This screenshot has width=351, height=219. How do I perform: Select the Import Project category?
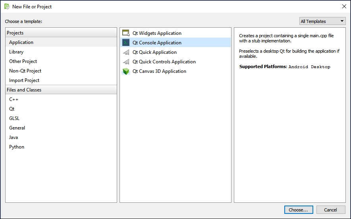click(61, 80)
